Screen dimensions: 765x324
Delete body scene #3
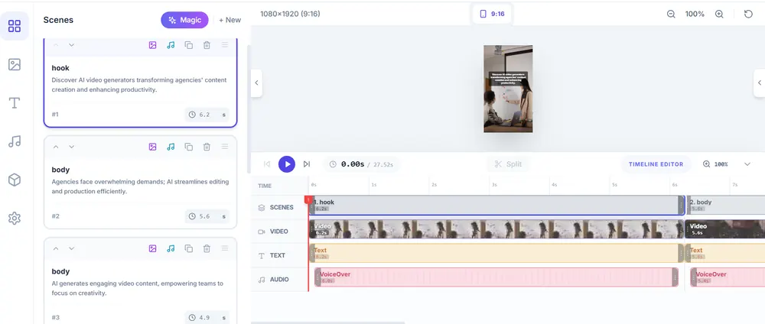click(x=207, y=248)
